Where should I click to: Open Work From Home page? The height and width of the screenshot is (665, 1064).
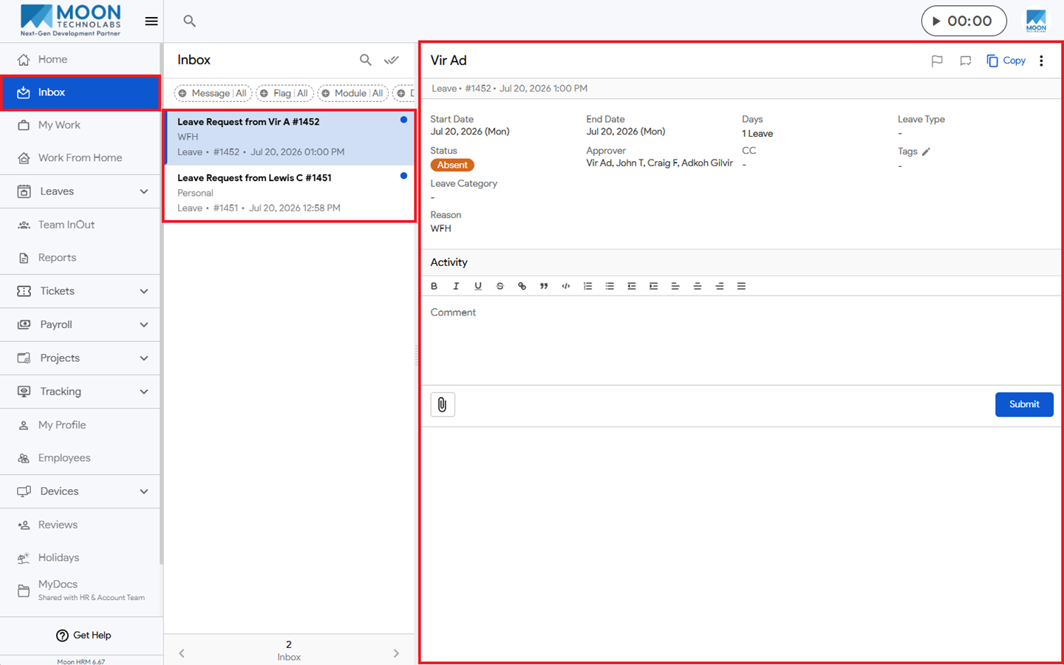click(80, 157)
